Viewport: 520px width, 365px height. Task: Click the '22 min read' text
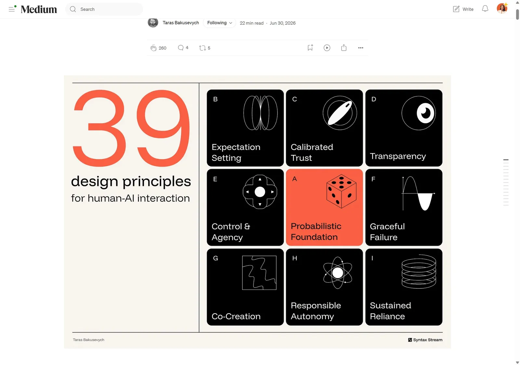point(252,23)
